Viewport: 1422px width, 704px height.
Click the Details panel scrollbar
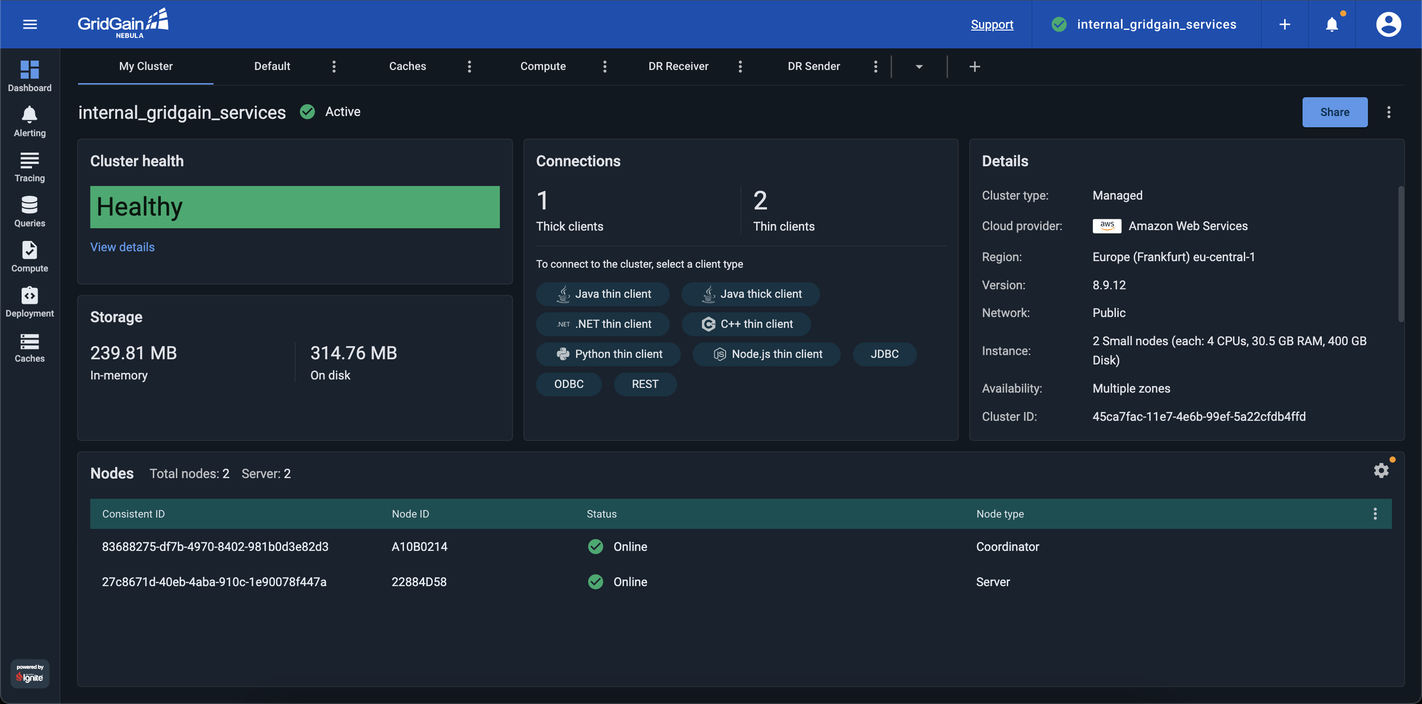tap(1400, 254)
